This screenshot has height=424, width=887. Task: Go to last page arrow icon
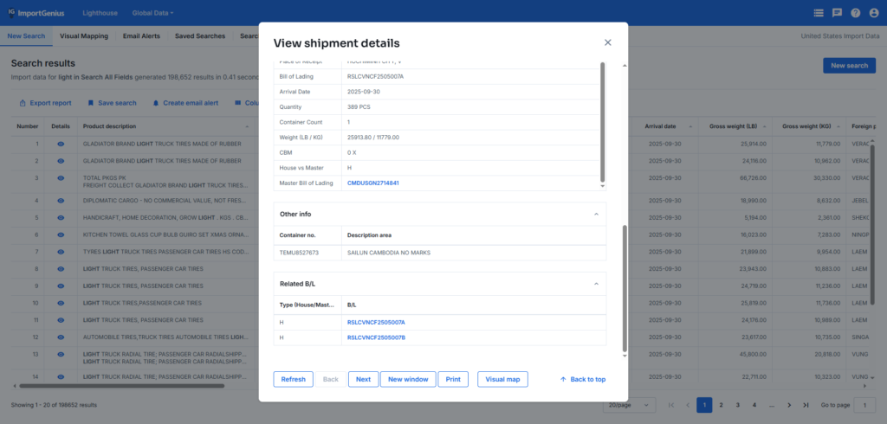pyautogui.click(x=806, y=405)
